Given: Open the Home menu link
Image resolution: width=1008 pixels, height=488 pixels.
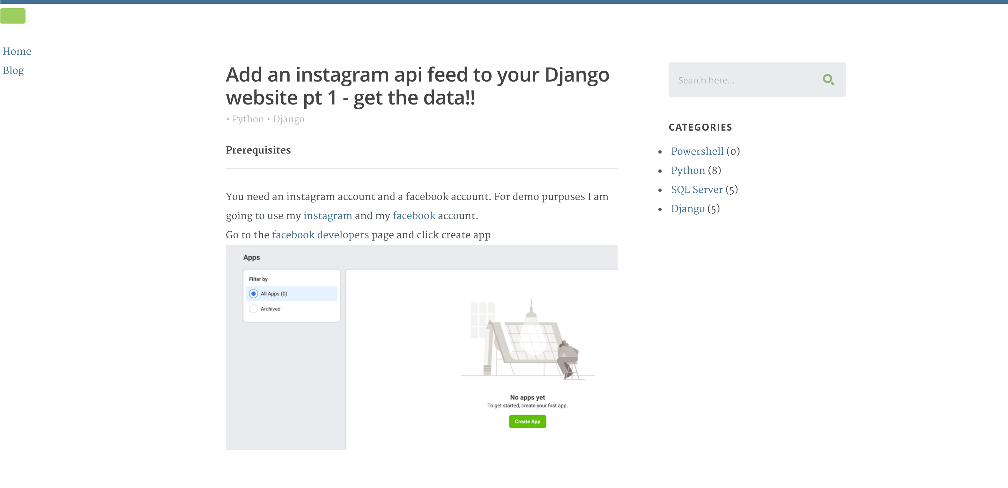Looking at the screenshot, I should click(17, 51).
